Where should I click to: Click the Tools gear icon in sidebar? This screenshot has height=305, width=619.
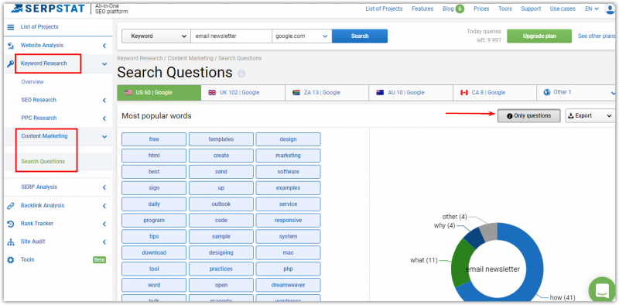tap(11, 260)
